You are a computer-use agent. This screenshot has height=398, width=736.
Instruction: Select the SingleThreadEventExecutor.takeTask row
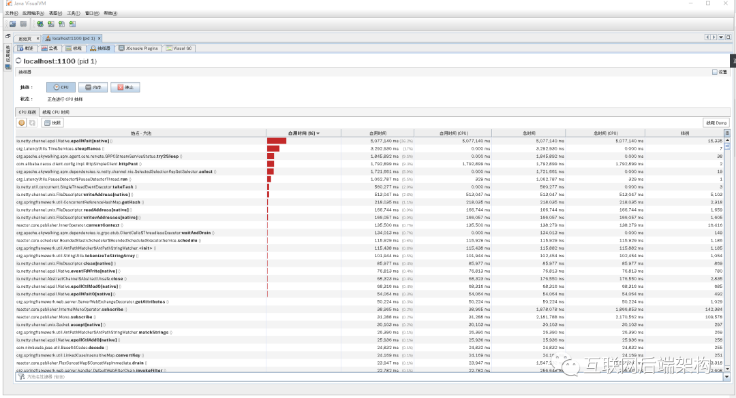[369, 186]
